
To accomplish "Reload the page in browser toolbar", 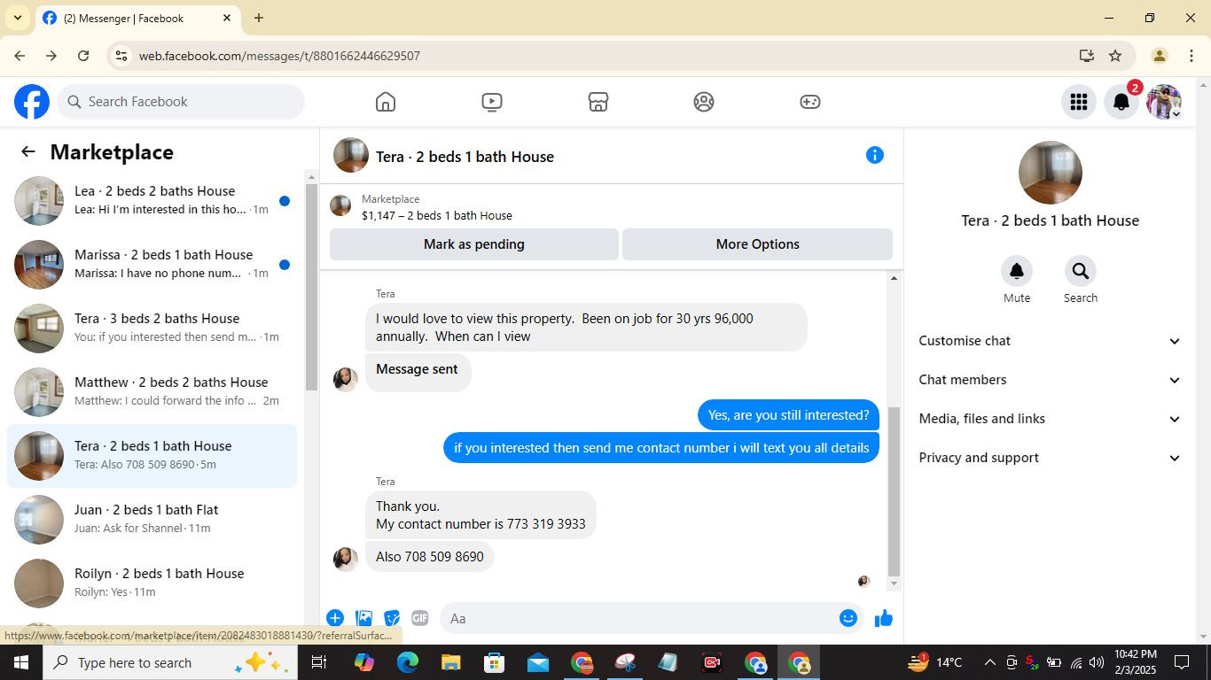I will click(83, 56).
